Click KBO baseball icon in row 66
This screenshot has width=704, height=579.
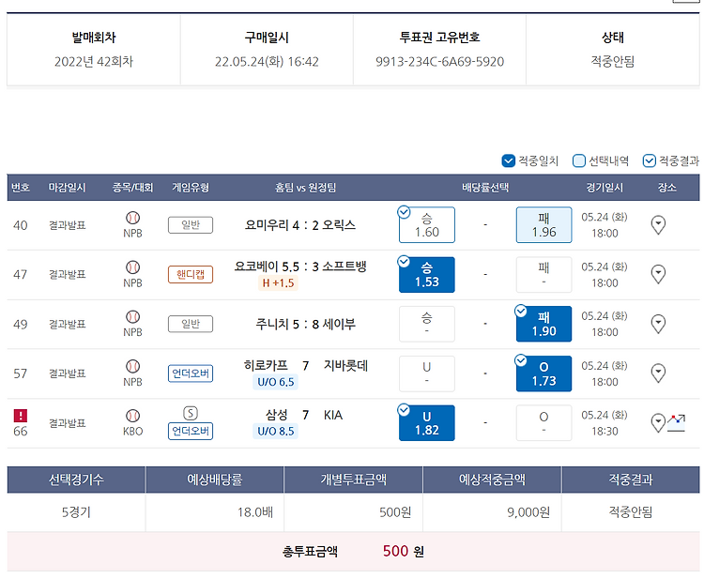[133, 416]
